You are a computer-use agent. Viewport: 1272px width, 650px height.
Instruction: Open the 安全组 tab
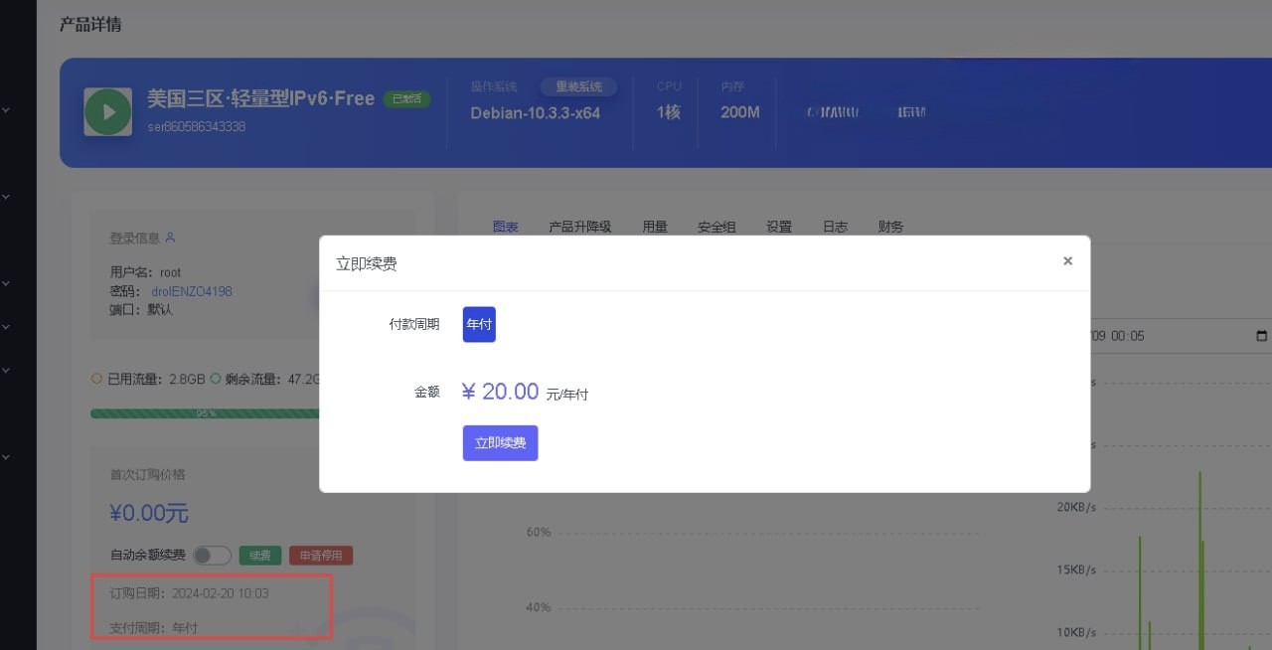[716, 227]
